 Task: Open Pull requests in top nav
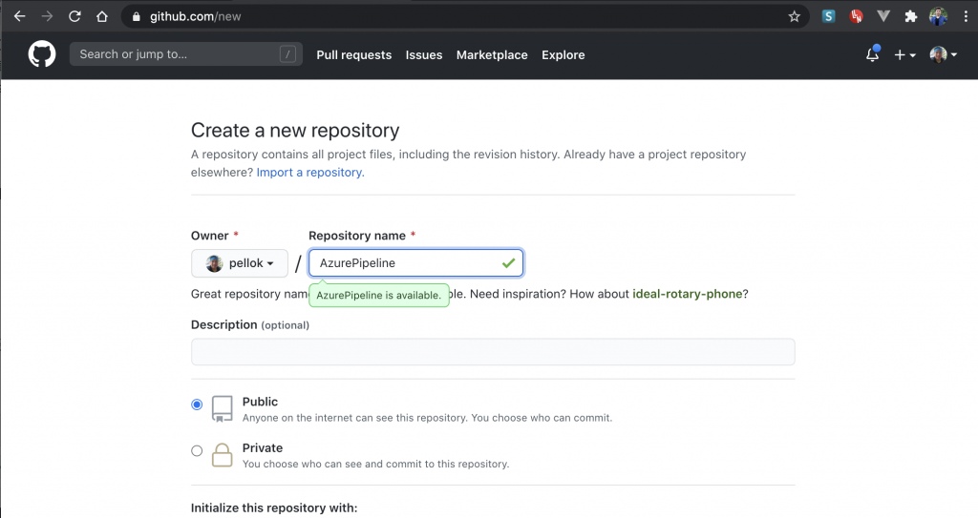pos(353,55)
